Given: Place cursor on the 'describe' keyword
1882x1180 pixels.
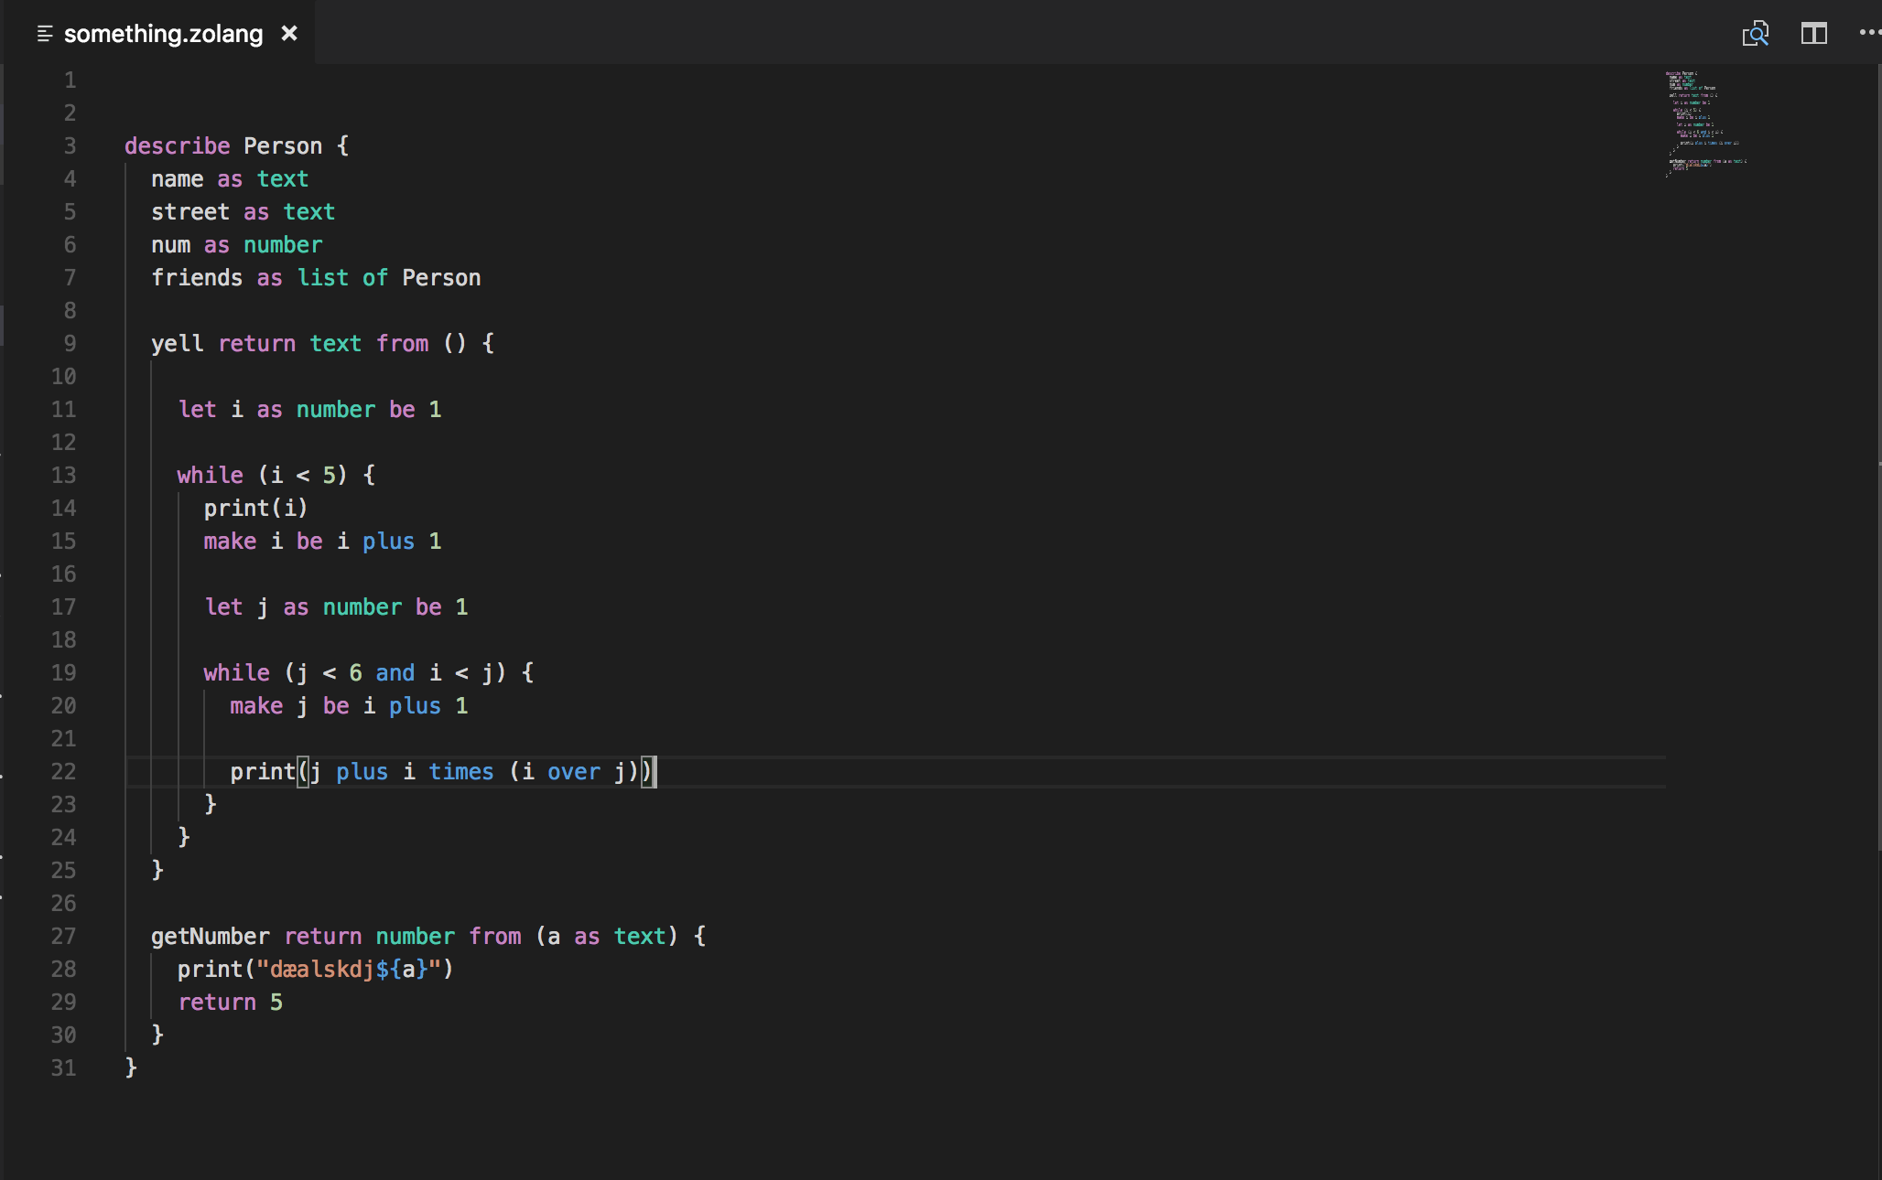Looking at the screenshot, I should [177, 146].
